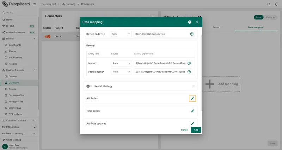Open OTA updates in the sidebar

coord(19,114)
